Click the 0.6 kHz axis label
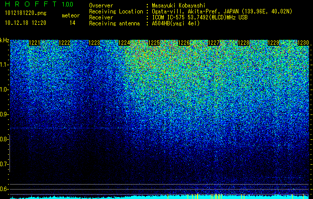 point(4,189)
